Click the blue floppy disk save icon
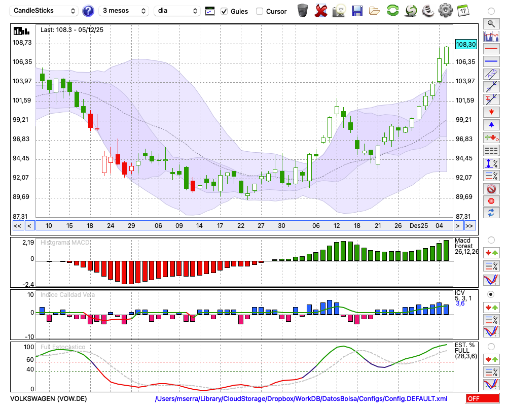The height and width of the screenshot is (406, 507). point(357,11)
